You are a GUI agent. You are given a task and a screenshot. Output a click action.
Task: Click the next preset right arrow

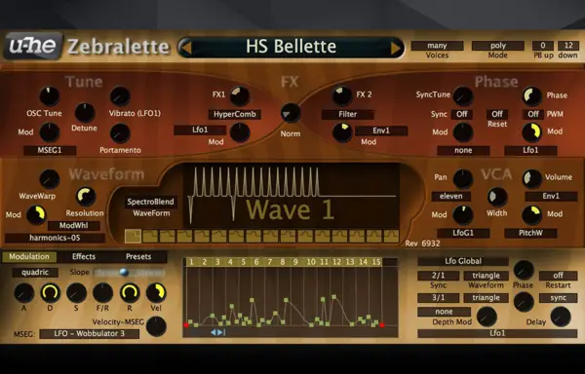click(396, 48)
